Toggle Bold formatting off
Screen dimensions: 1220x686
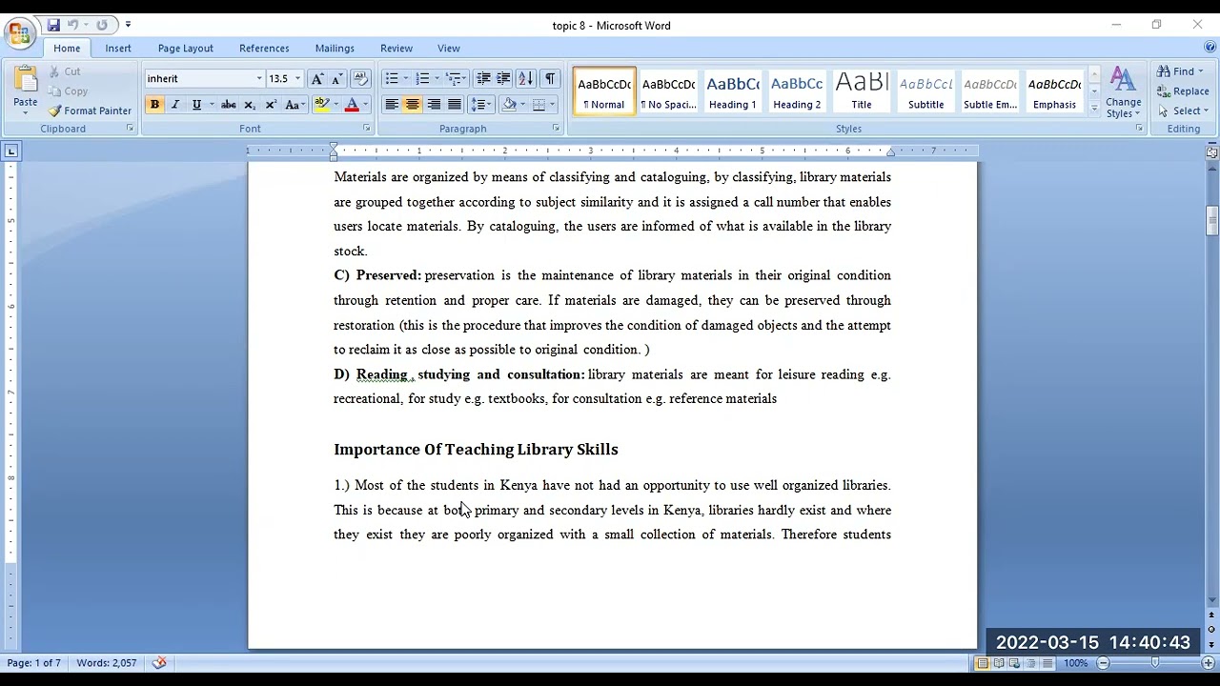click(x=154, y=105)
